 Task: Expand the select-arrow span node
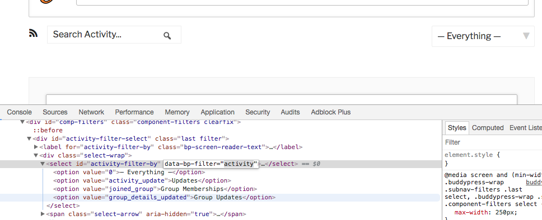43,214
